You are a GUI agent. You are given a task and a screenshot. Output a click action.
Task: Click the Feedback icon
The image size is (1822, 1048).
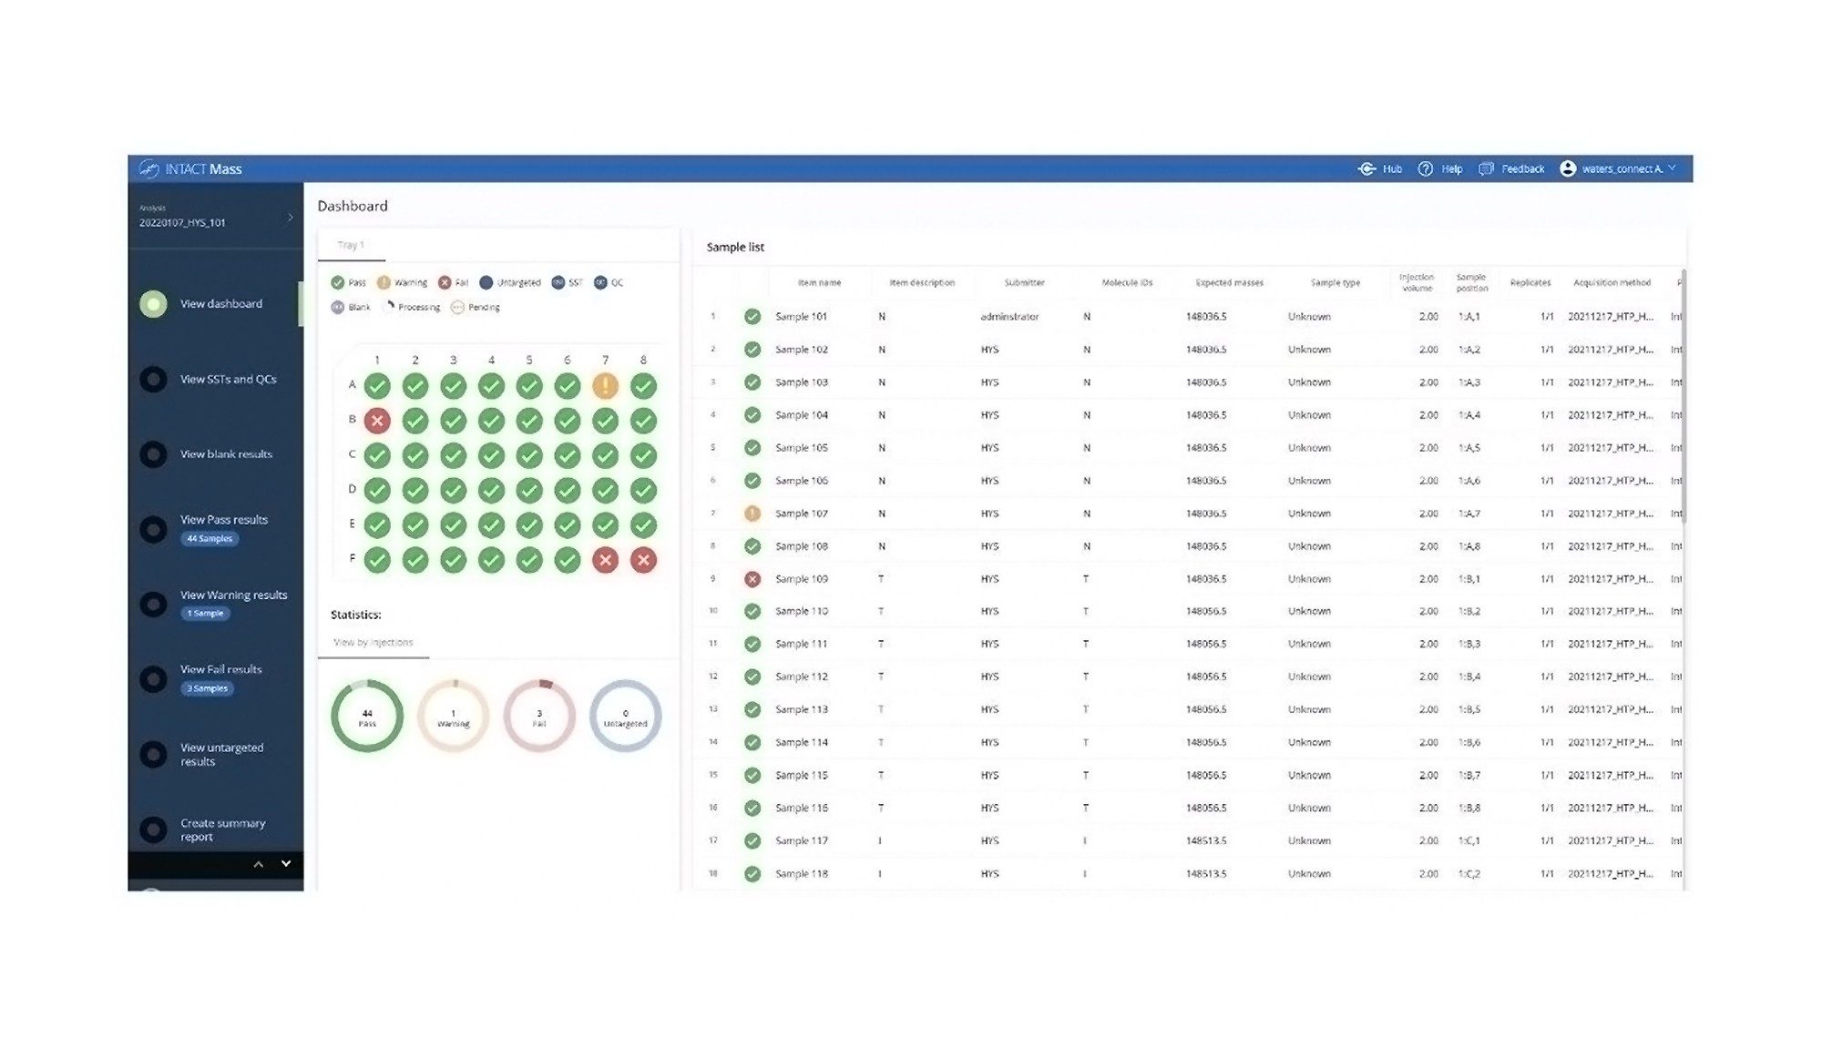click(1486, 168)
